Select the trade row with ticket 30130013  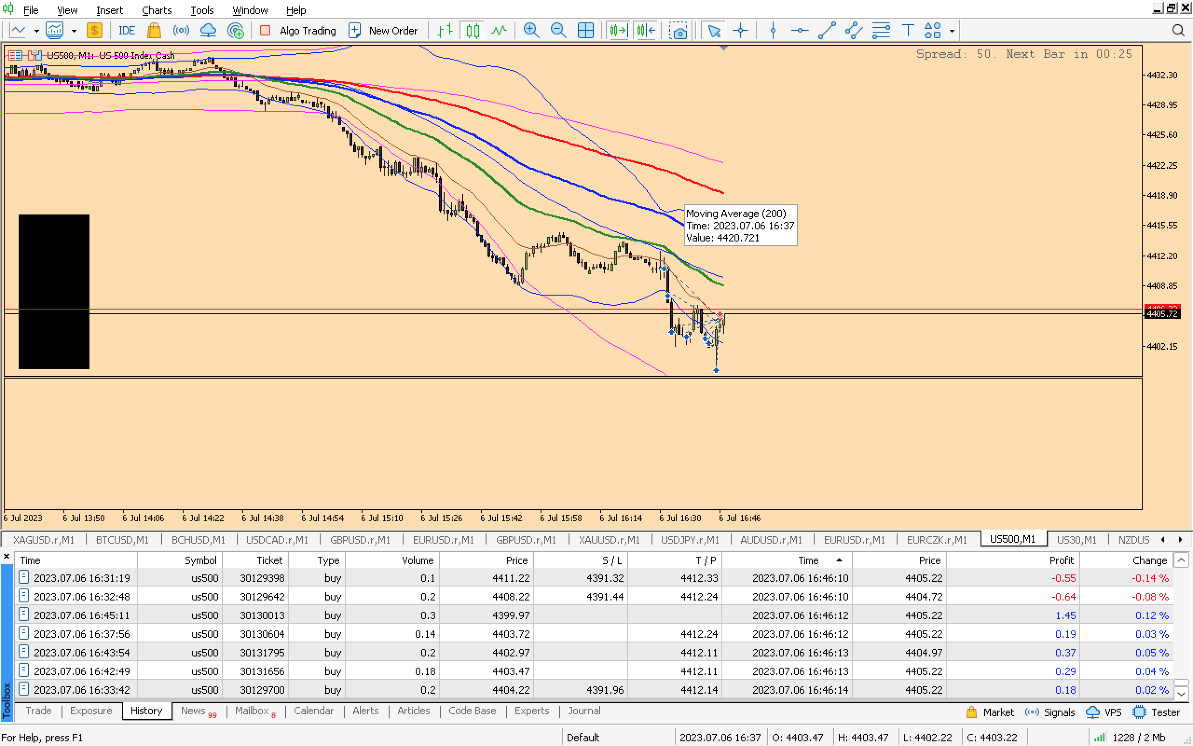[262, 615]
